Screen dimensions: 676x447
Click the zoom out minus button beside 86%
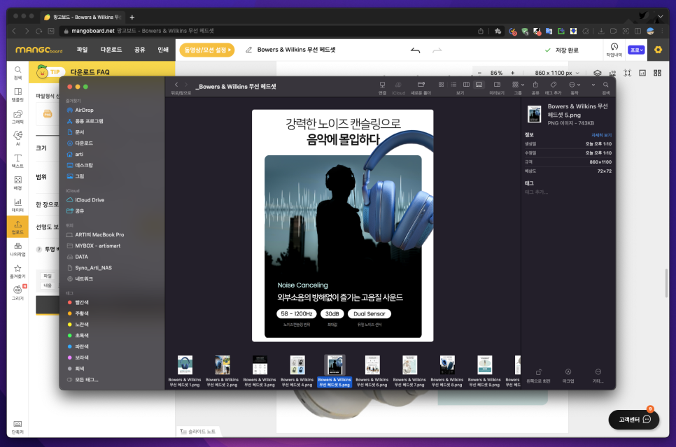coord(479,73)
